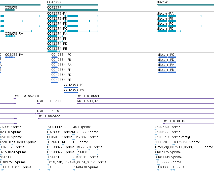The width and height of the screenshot is (214, 171).
Task: Click the 443170 feature
Action: pos(156,145)
